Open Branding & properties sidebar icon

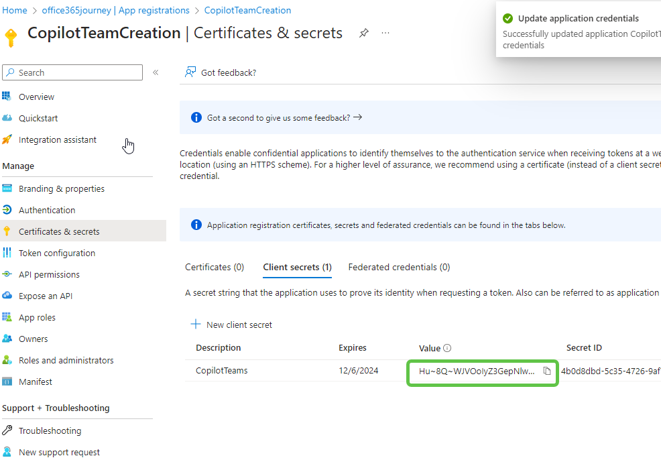tap(8, 188)
